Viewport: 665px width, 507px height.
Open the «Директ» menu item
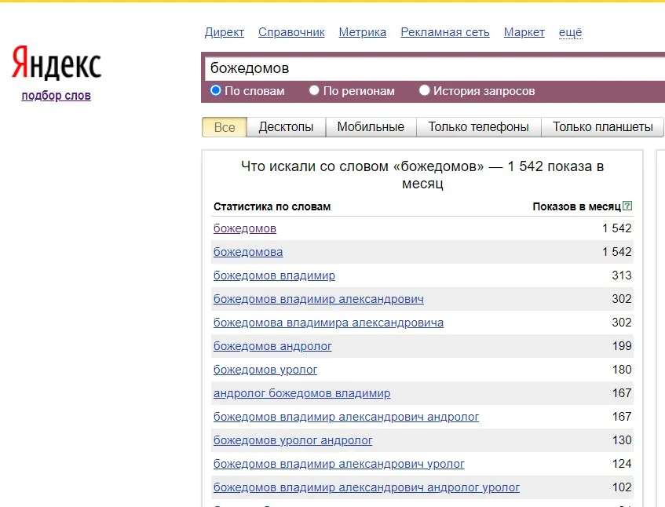pyautogui.click(x=224, y=32)
